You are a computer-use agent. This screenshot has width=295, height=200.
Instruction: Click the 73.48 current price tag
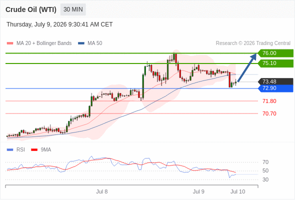[x=275, y=81]
